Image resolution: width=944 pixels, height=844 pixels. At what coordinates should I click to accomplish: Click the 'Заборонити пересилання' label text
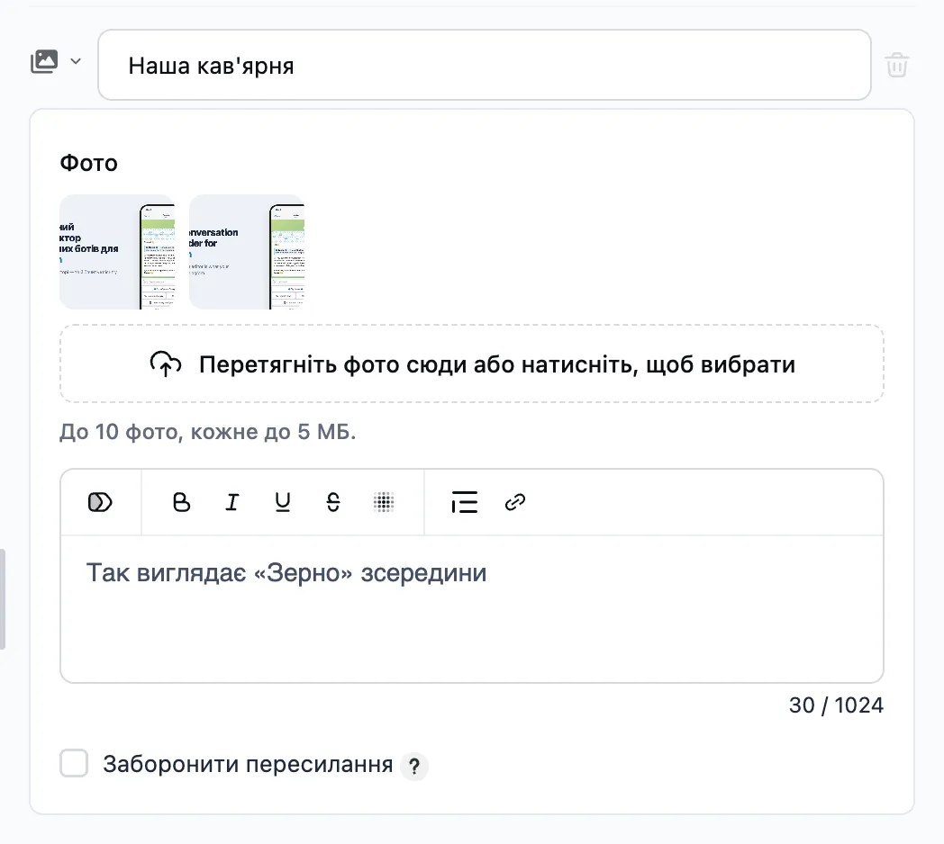point(248,764)
